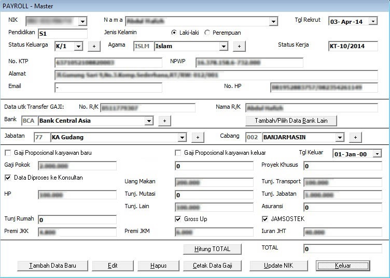This screenshot has height=278, width=390.
Task: Click the plus button beside Cabang BANJARMASIN
Action: [355, 137]
